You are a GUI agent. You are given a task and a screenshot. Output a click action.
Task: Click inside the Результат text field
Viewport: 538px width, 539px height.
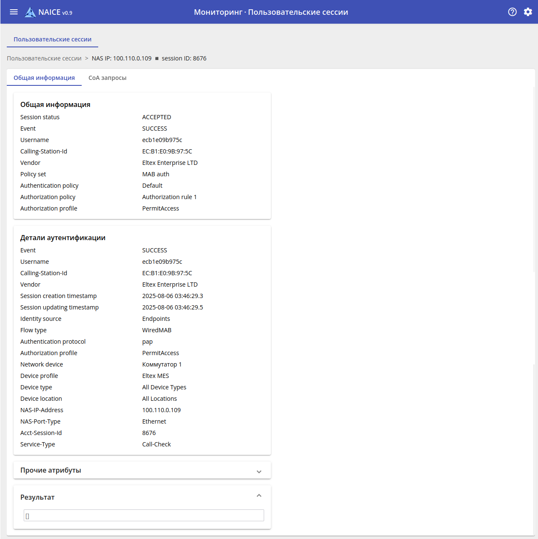[144, 515]
